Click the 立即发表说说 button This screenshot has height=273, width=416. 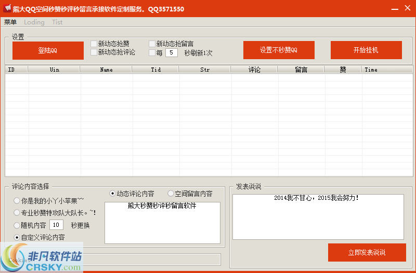367,252
